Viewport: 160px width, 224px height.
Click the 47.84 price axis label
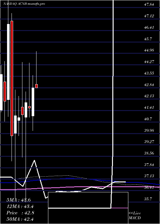pos(149,4)
